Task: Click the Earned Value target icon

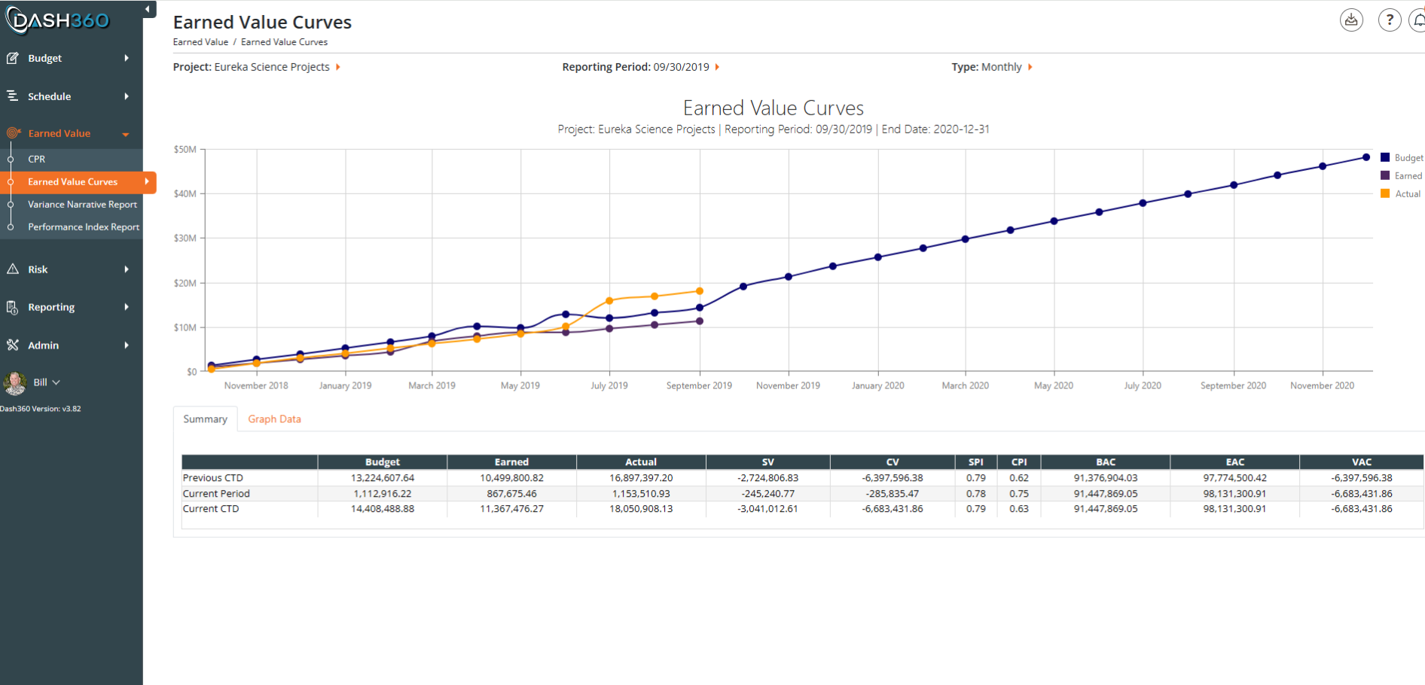Action: click(13, 133)
